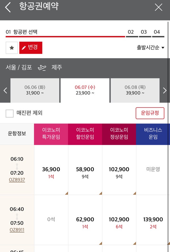
Task: Select the 06.07 (수) date tab
Action: [85, 90]
